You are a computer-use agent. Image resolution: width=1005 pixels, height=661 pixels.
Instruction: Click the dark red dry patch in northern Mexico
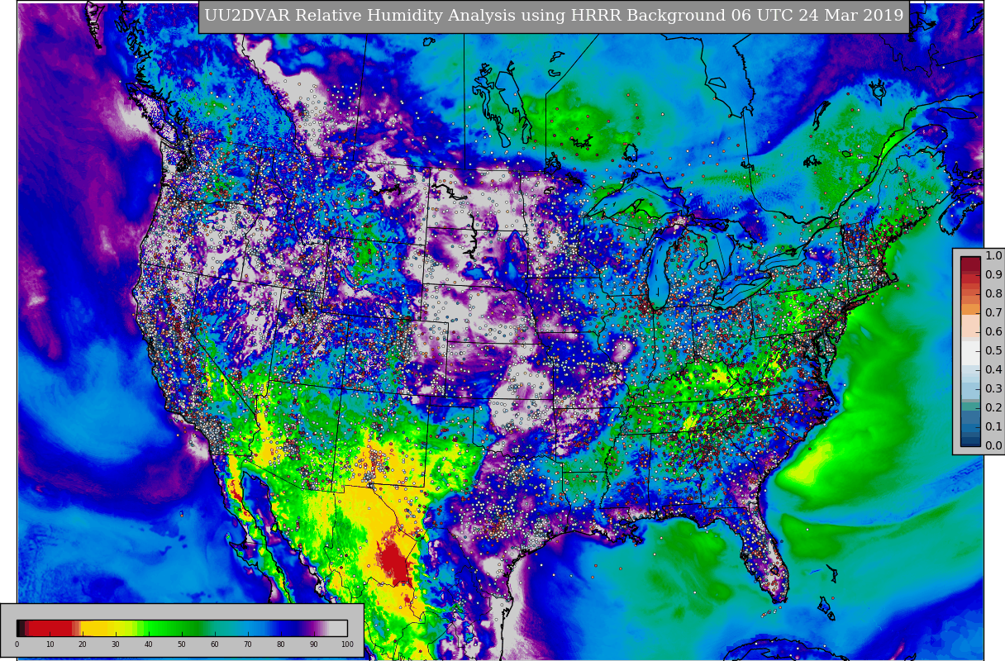[x=396, y=562]
